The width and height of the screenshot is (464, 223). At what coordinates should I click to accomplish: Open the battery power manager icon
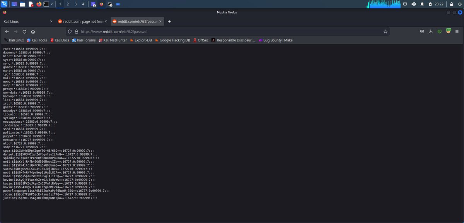click(430, 4)
